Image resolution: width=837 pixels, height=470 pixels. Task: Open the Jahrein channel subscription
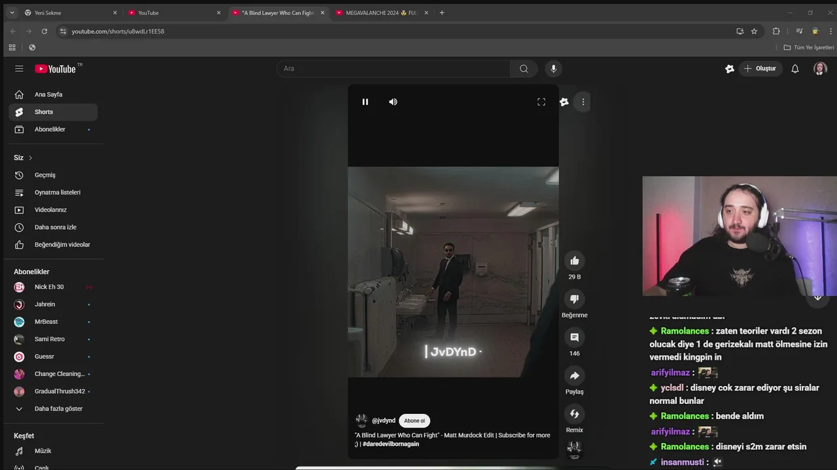53,304
